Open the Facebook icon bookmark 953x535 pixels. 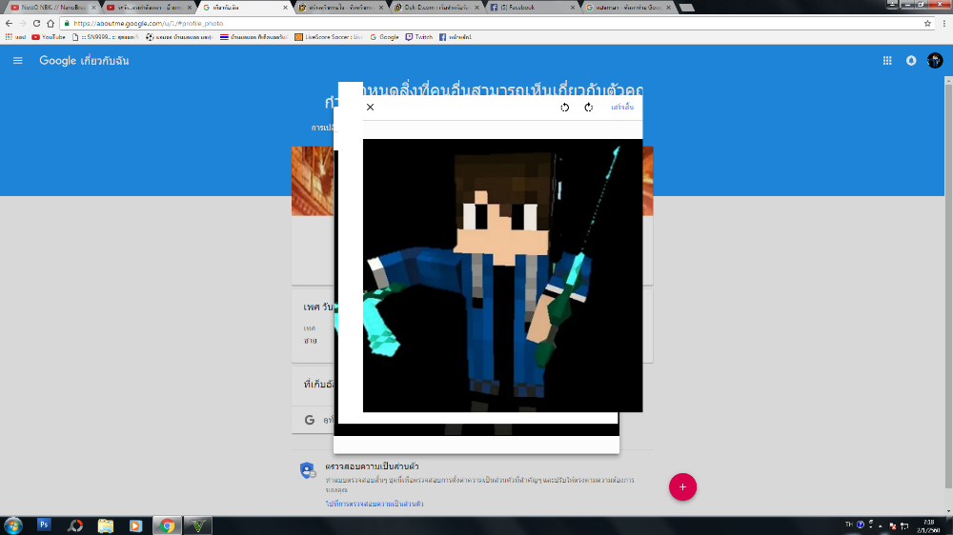click(456, 37)
